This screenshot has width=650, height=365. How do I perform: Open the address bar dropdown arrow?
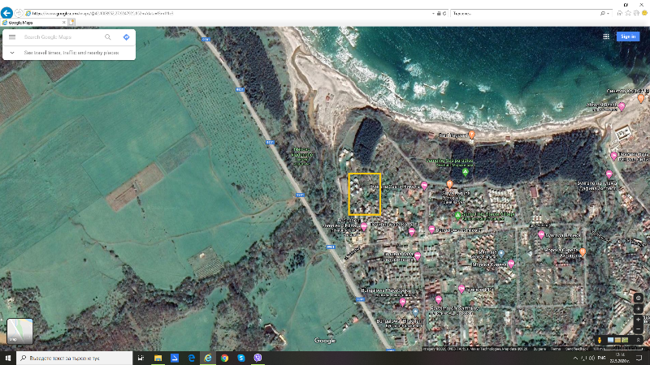click(433, 14)
